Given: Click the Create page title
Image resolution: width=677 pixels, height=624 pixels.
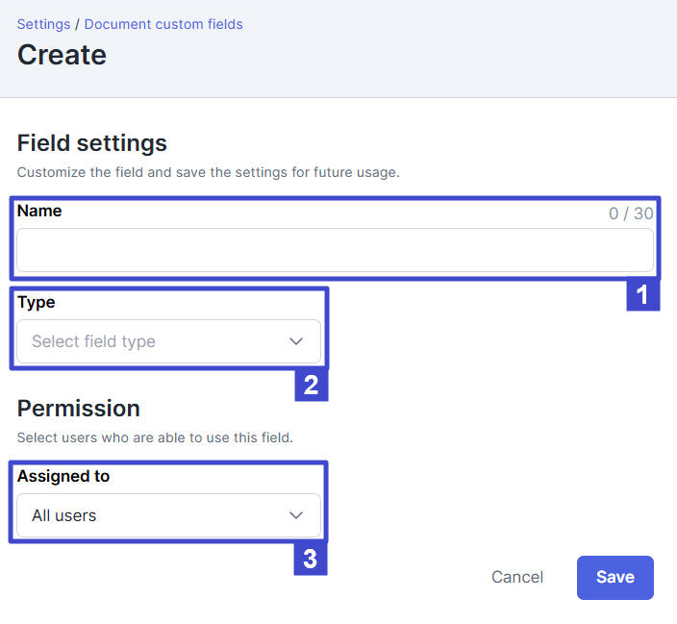Looking at the screenshot, I should [x=62, y=55].
